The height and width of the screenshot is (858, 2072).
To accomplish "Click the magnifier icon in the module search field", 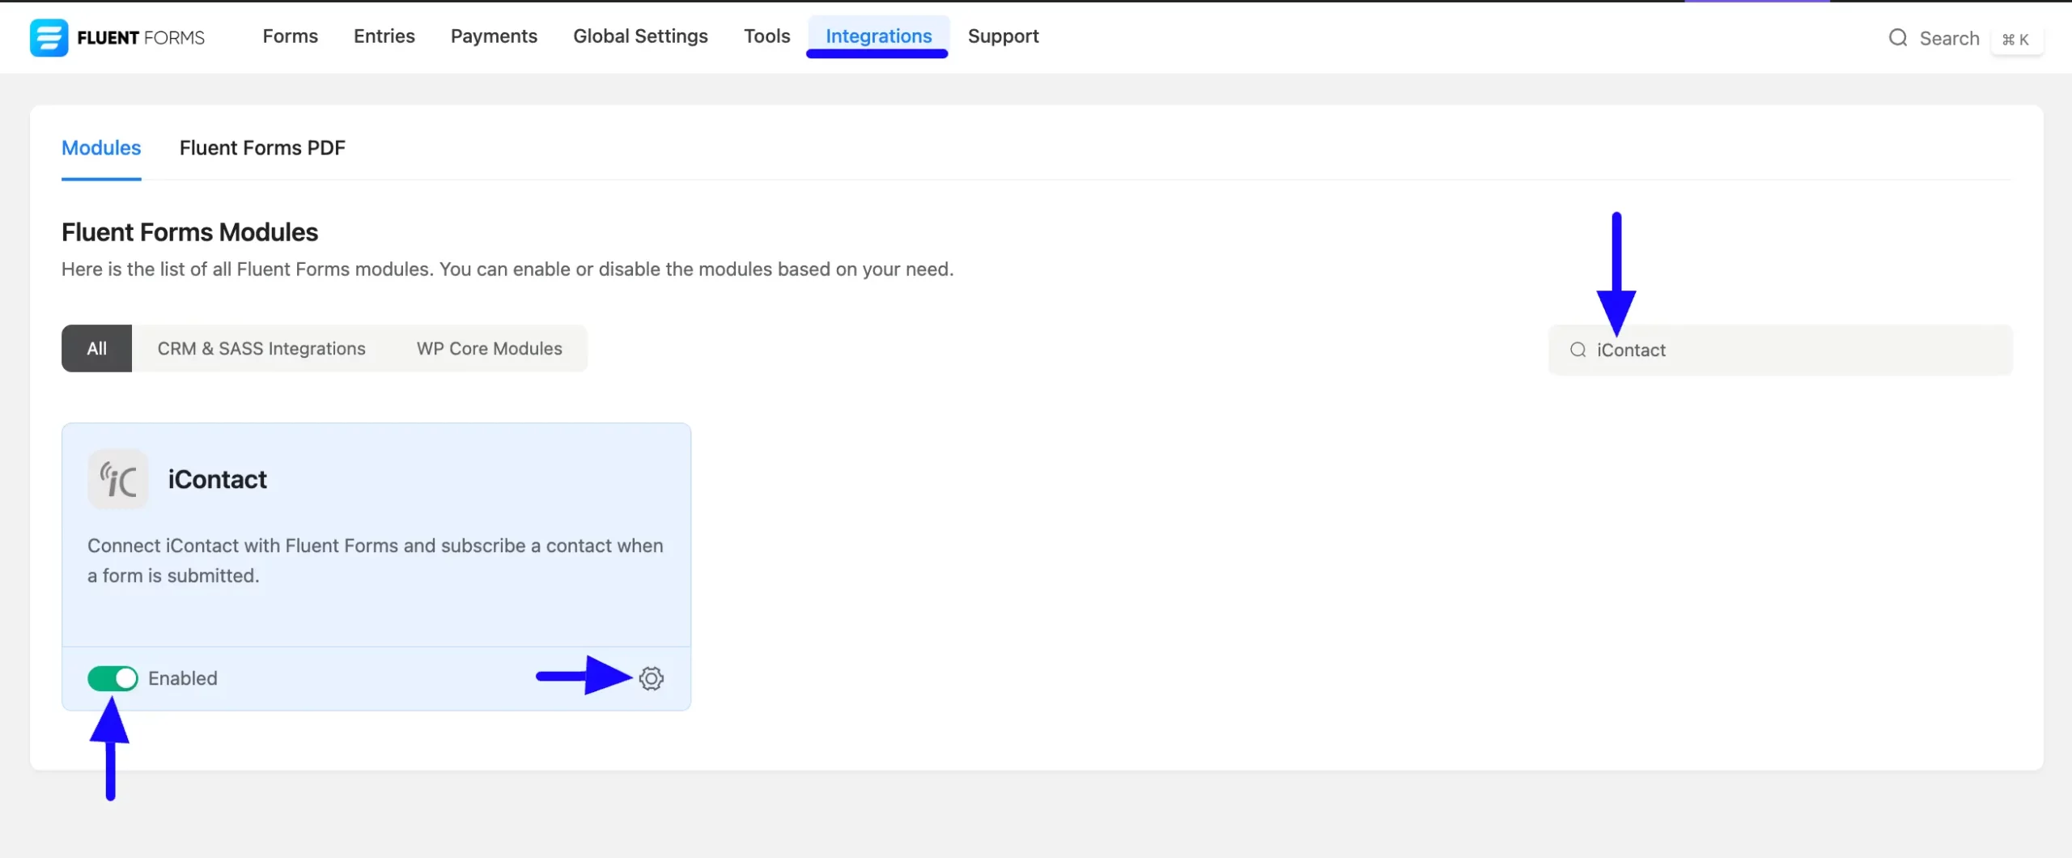I will [1578, 350].
